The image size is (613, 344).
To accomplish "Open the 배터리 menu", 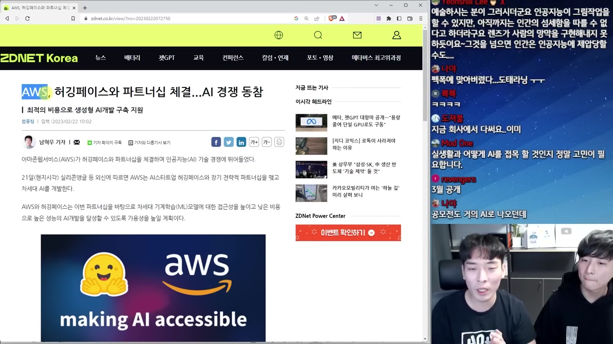I will pos(132,58).
